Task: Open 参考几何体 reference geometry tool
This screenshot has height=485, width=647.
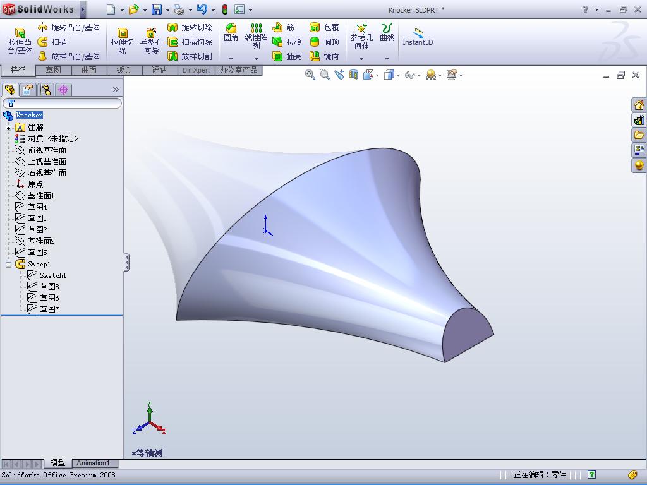Action: click(x=361, y=36)
